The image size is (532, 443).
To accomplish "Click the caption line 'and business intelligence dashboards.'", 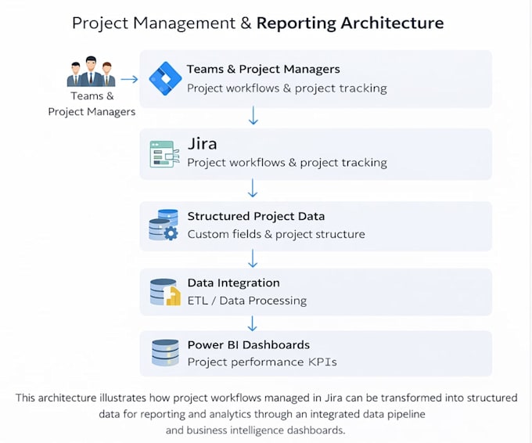I will (x=256, y=430).
